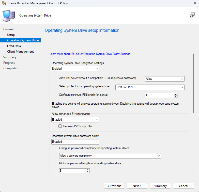Click scrollbar up arrow in settings pane
This screenshot has width=199, height=192.
pyautogui.click(x=193, y=46)
